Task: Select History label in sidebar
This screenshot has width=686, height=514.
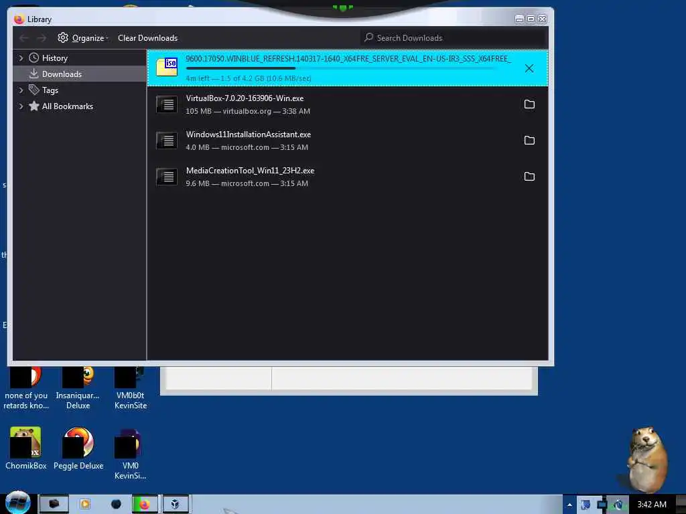Action: pyautogui.click(x=55, y=58)
